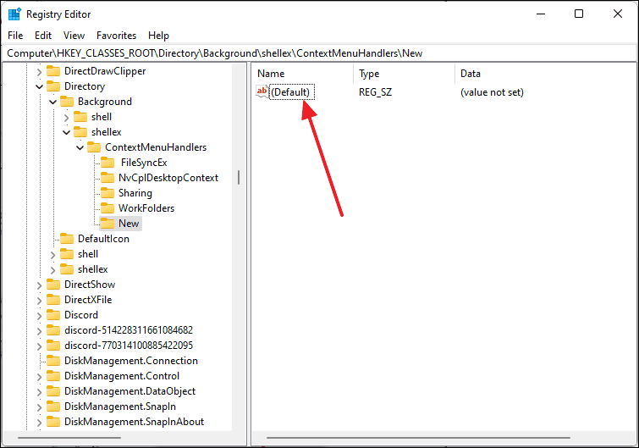Viewport: 639px width, 448px height.
Task: Select the WorkFolders key
Action: pos(146,208)
